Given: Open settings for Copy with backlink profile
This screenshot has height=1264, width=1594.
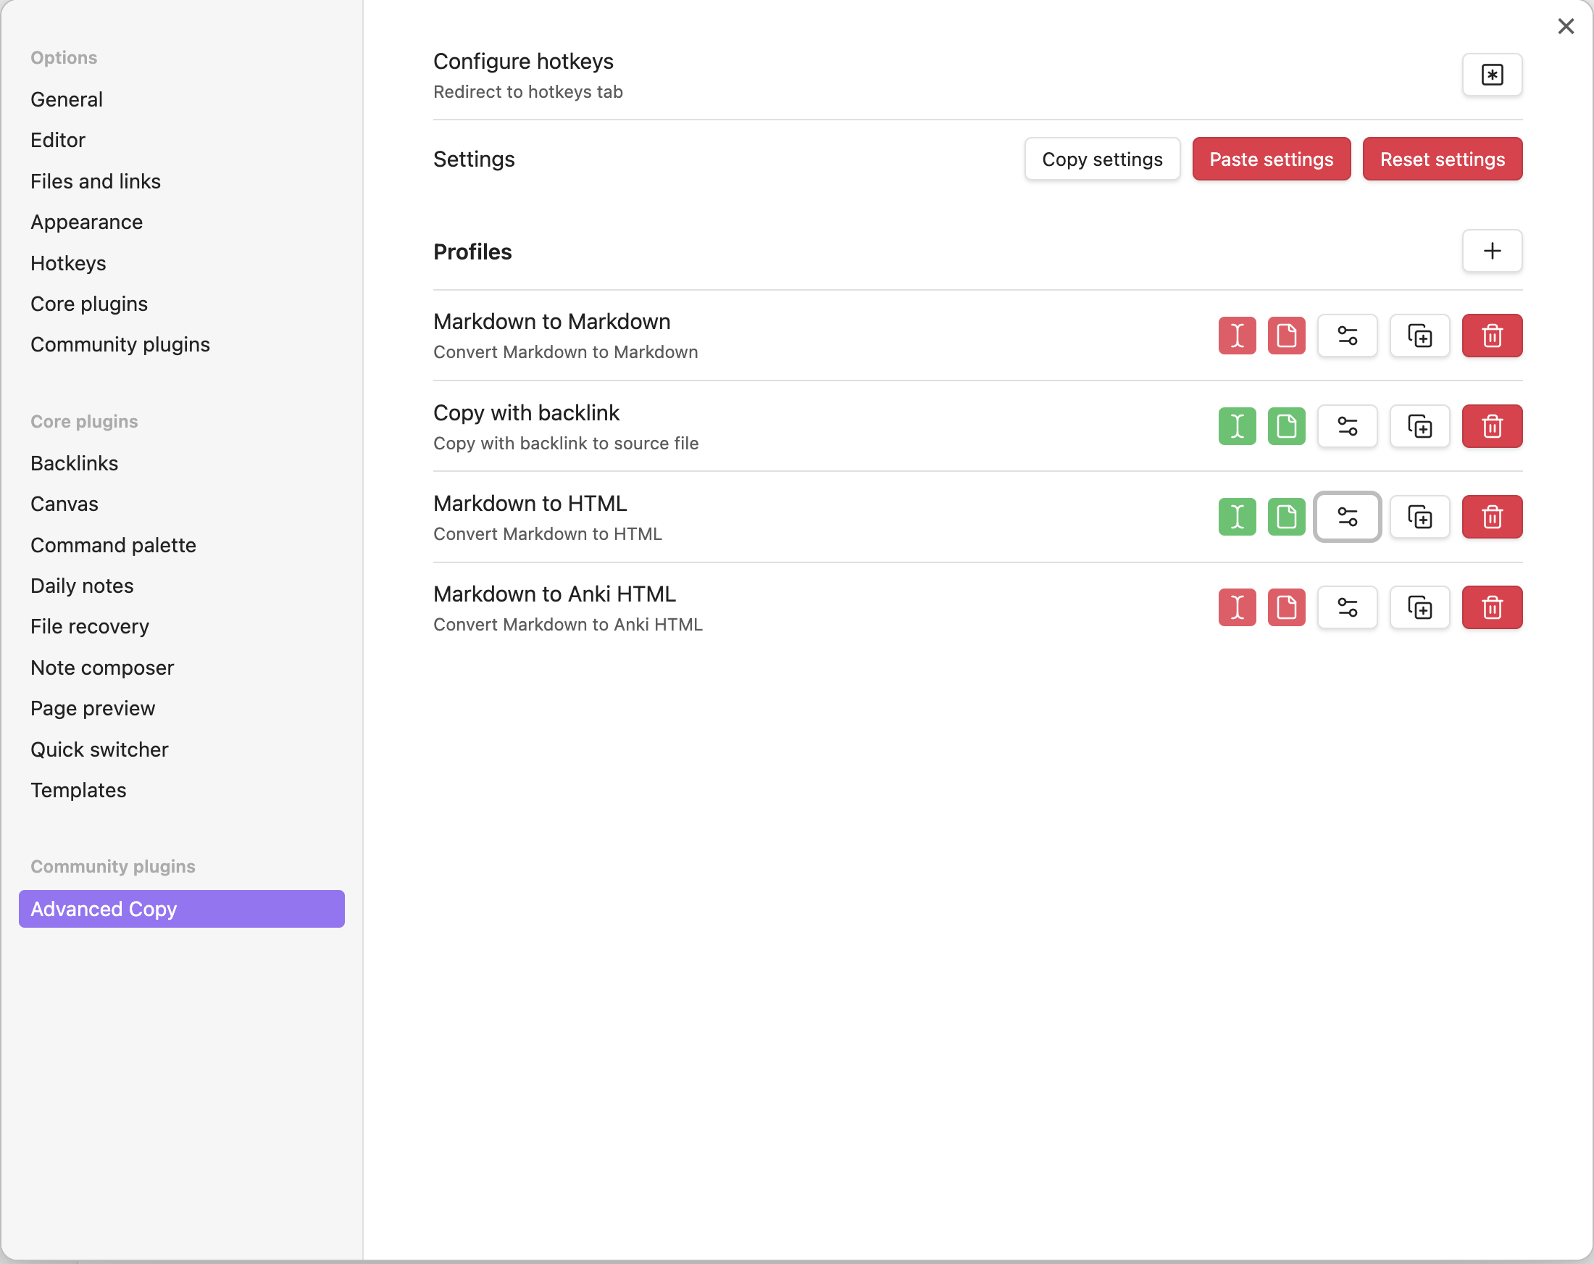Looking at the screenshot, I should [1346, 427].
